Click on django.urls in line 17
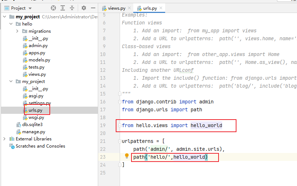 click(152, 110)
